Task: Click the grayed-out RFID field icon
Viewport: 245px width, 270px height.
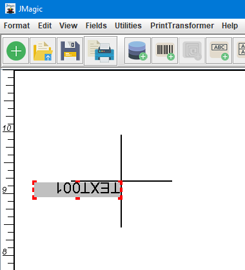Action: point(191,51)
